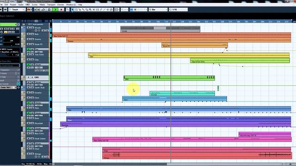
Task: Select the Draw pencil tool
Action: pos(101,9)
